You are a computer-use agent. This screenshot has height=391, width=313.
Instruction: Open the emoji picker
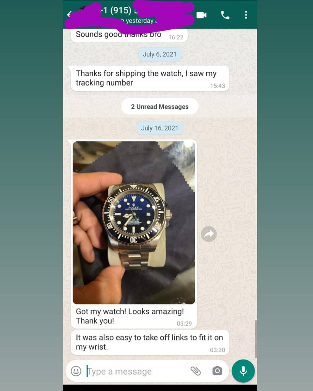click(x=76, y=371)
